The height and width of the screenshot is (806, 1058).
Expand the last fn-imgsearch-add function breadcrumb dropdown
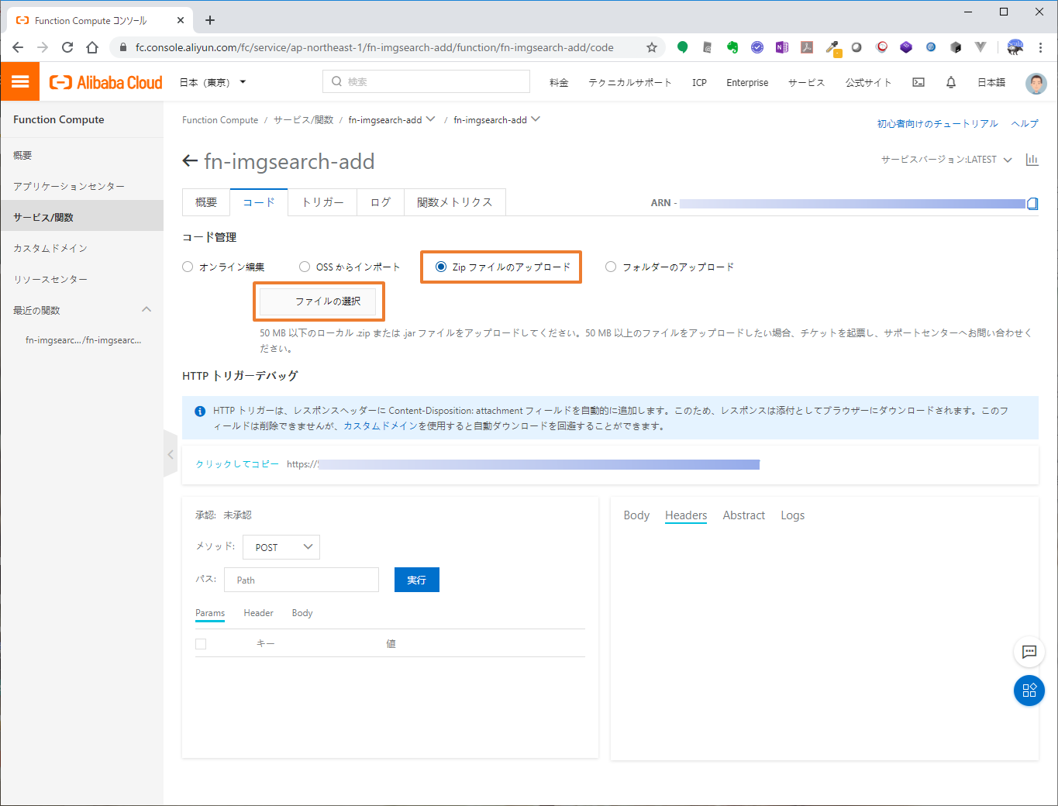pos(536,119)
